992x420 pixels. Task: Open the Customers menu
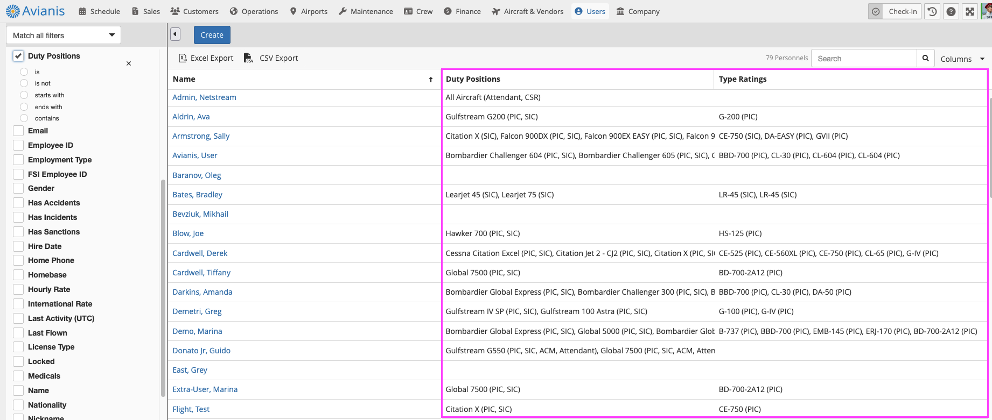pyautogui.click(x=194, y=11)
